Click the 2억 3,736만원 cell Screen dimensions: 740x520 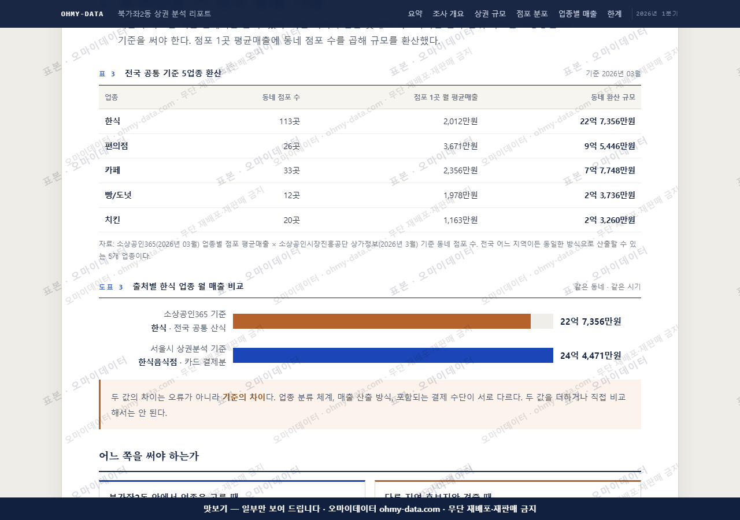click(x=610, y=195)
